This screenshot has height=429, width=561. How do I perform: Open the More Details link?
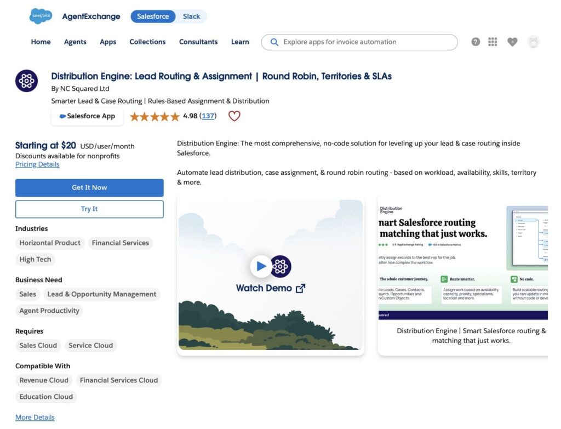[35, 417]
